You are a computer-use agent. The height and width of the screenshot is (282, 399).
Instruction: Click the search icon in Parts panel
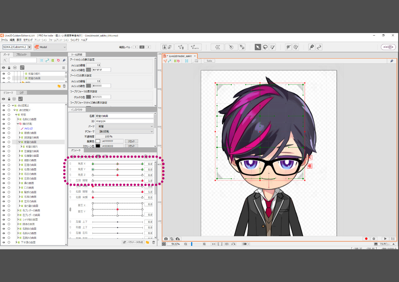coord(5,60)
